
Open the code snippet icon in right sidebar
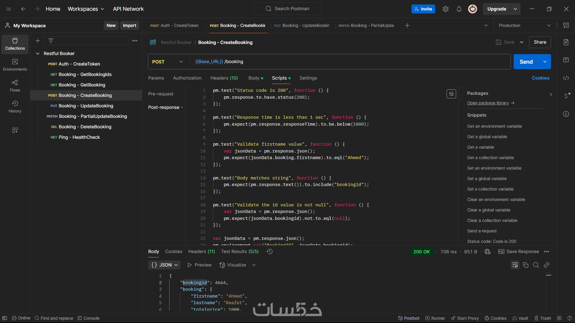pyautogui.click(x=566, y=78)
